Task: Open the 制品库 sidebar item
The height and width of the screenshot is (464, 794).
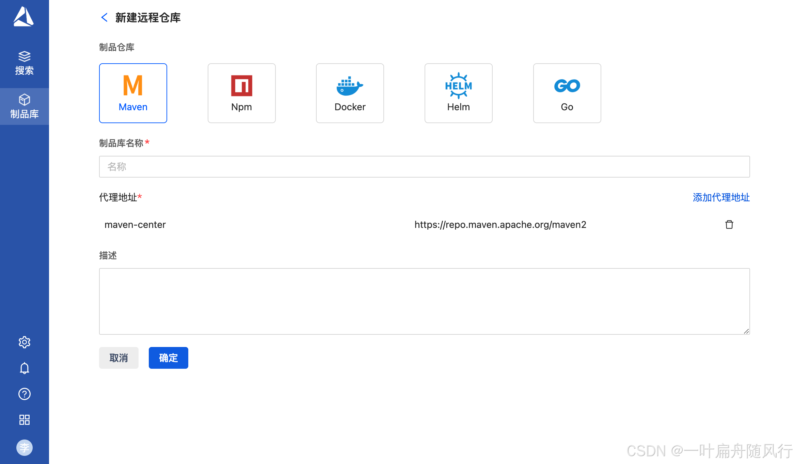Action: (25, 106)
